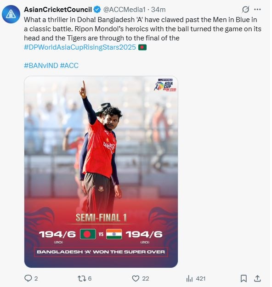Open the Grok explain-post icon
Screen dimensions: 272x287
pyautogui.click(x=245, y=10)
